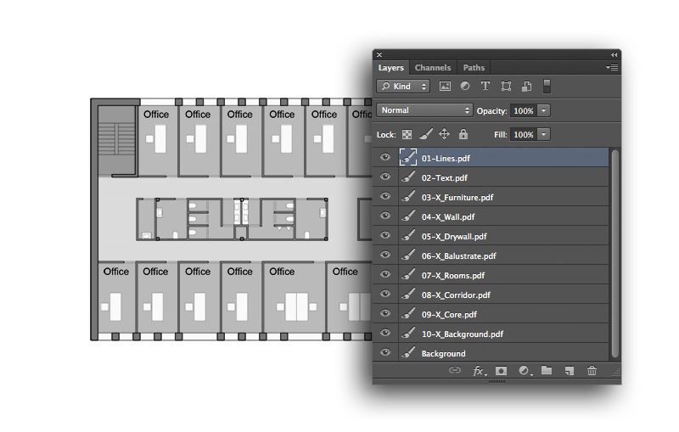Viewport: 679px width, 432px height.
Task: Select the 09-X_Core.pdf layer
Action: tap(449, 314)
